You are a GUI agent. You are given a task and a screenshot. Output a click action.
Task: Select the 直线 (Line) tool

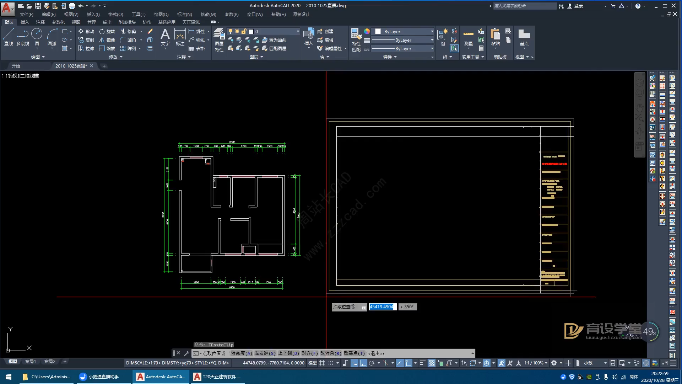9,37
